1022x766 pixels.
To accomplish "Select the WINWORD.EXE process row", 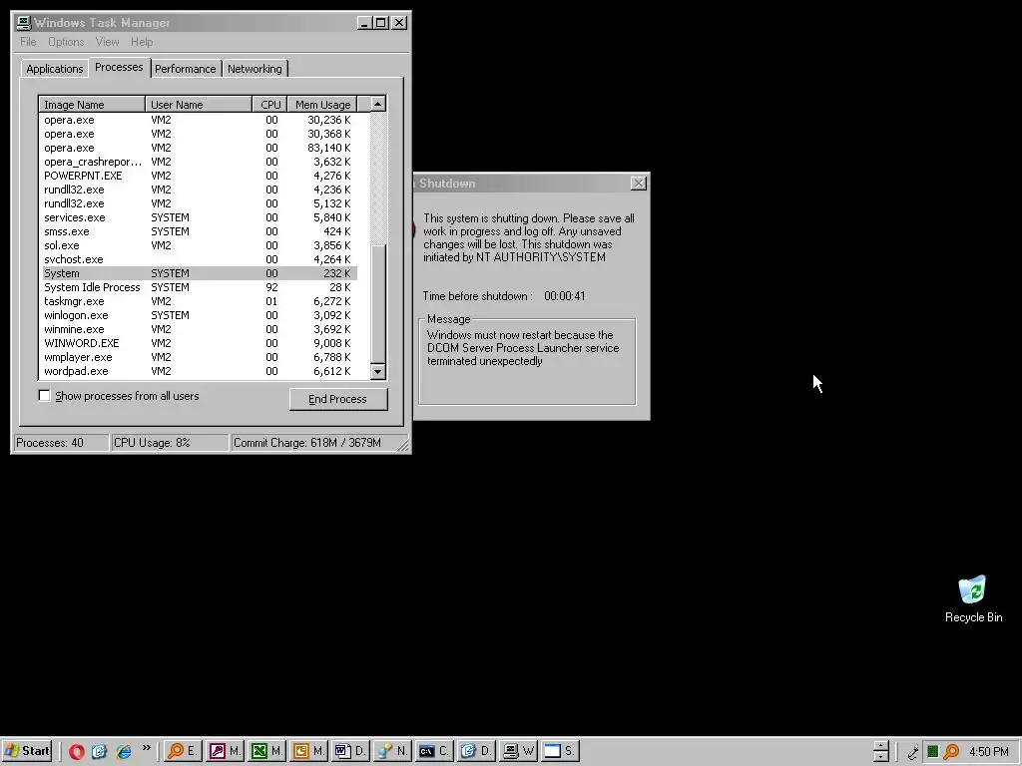I will click(x=199, y=343).
